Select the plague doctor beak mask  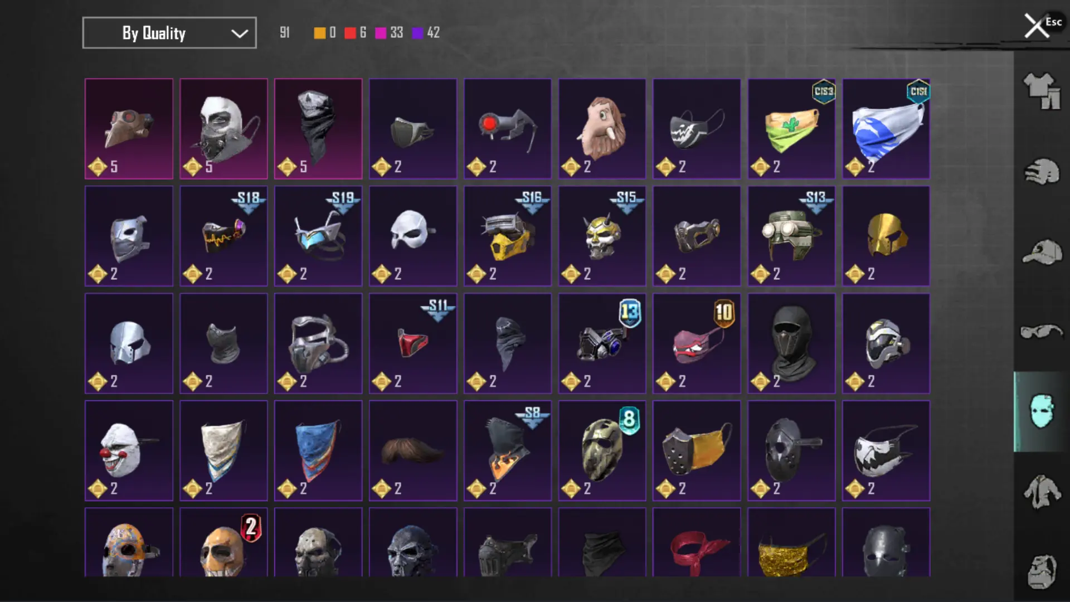pos(129,129)
